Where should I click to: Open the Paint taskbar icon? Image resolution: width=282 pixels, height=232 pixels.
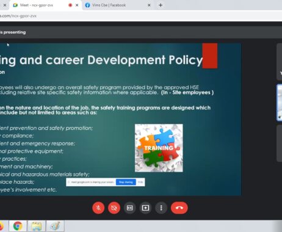[x=56, y=226]
